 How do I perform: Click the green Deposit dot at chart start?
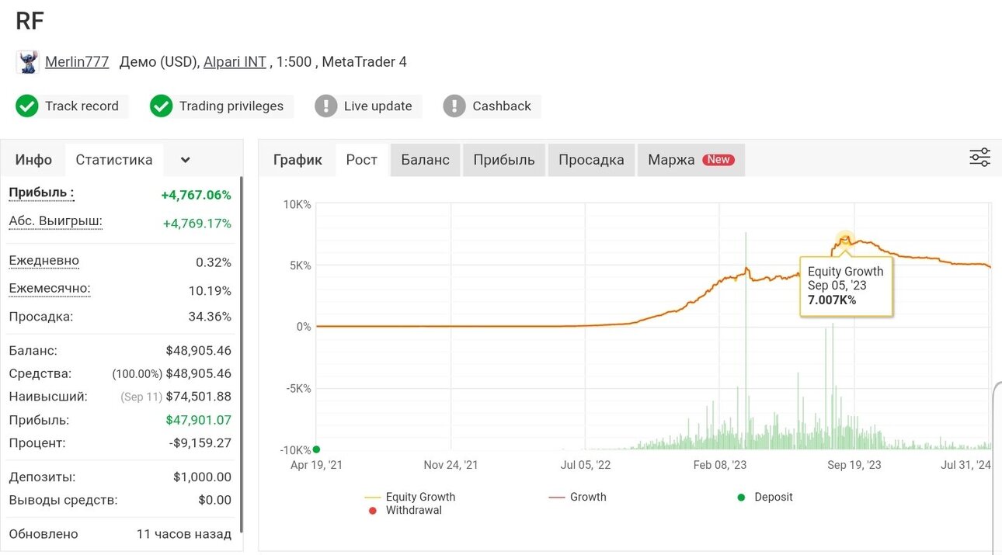tap(316, 449)
